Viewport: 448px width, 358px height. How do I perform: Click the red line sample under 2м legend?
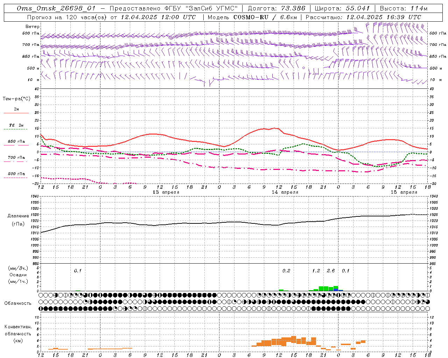tap(16, 113)
